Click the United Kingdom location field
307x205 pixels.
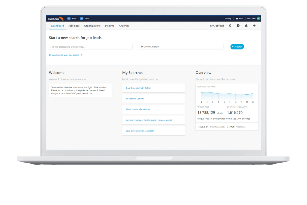coord(181,47)
